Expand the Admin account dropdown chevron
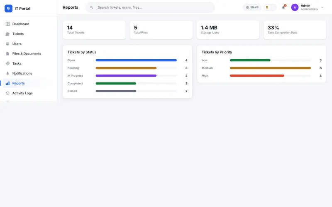 [322, 7]
